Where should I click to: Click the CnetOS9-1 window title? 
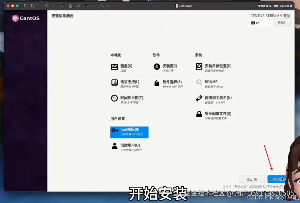[x=187, y=6]
